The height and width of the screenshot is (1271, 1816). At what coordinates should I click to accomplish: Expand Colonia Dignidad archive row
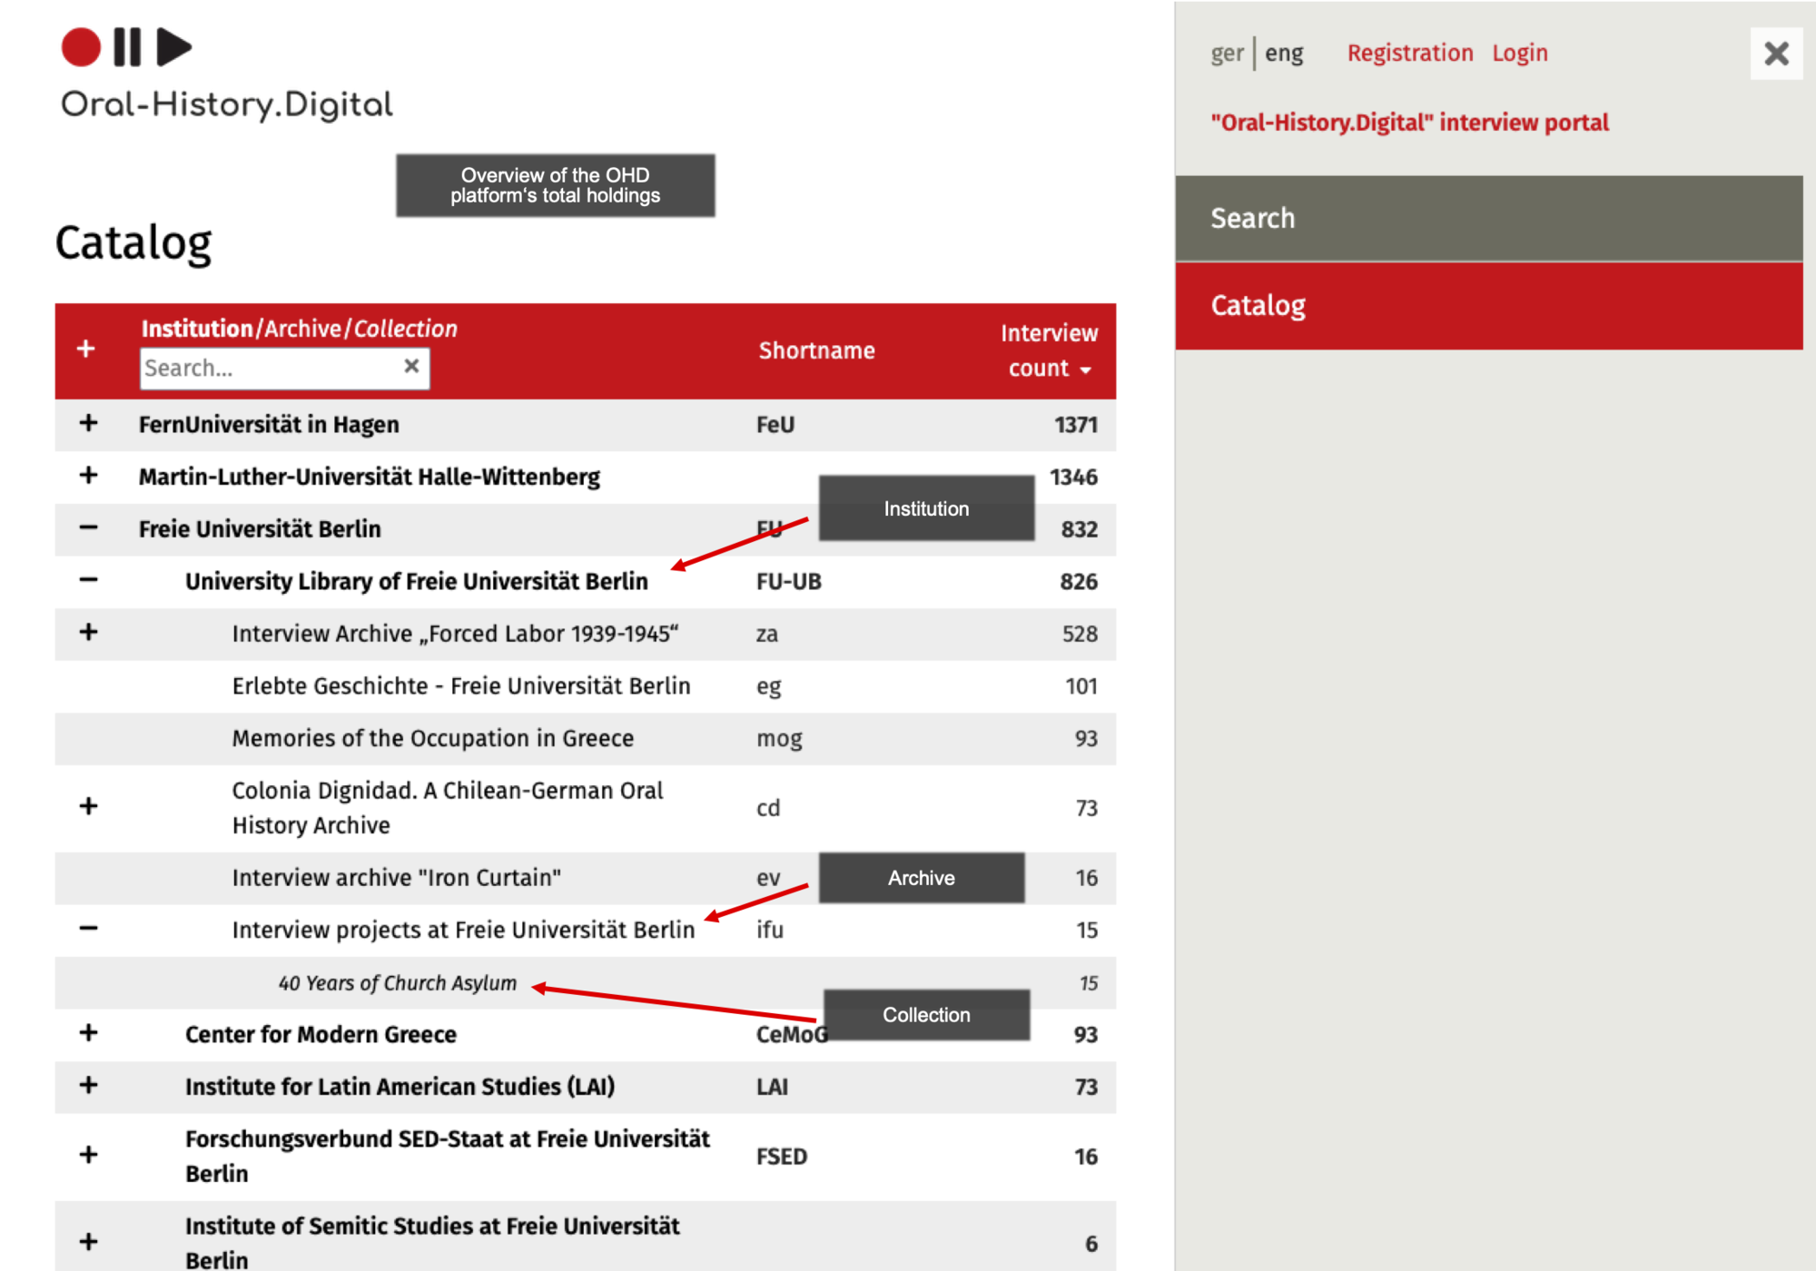(88, 806)
